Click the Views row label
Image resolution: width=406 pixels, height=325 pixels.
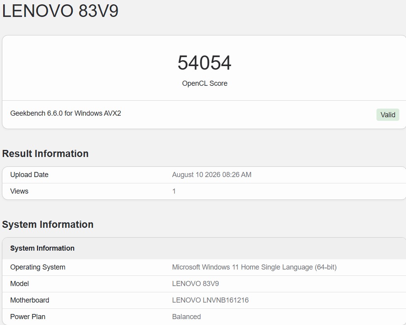pos(19,191)
